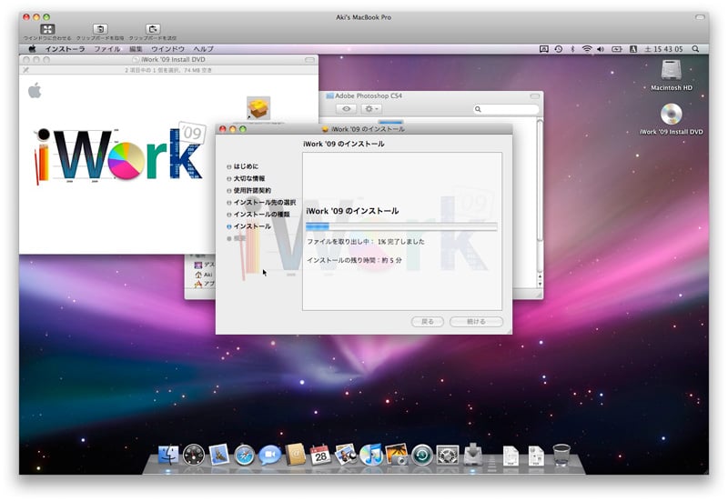Click the search field in Adobe Photoshop CS4 window

506,109
